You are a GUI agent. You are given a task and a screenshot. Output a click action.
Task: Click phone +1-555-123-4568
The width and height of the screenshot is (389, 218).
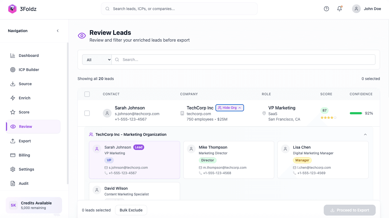(x=217, y=173)
